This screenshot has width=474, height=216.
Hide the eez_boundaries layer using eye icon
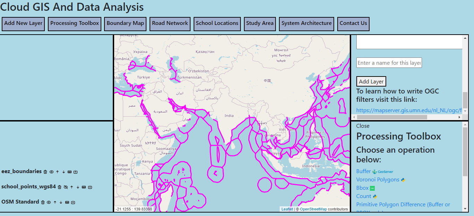51,172
